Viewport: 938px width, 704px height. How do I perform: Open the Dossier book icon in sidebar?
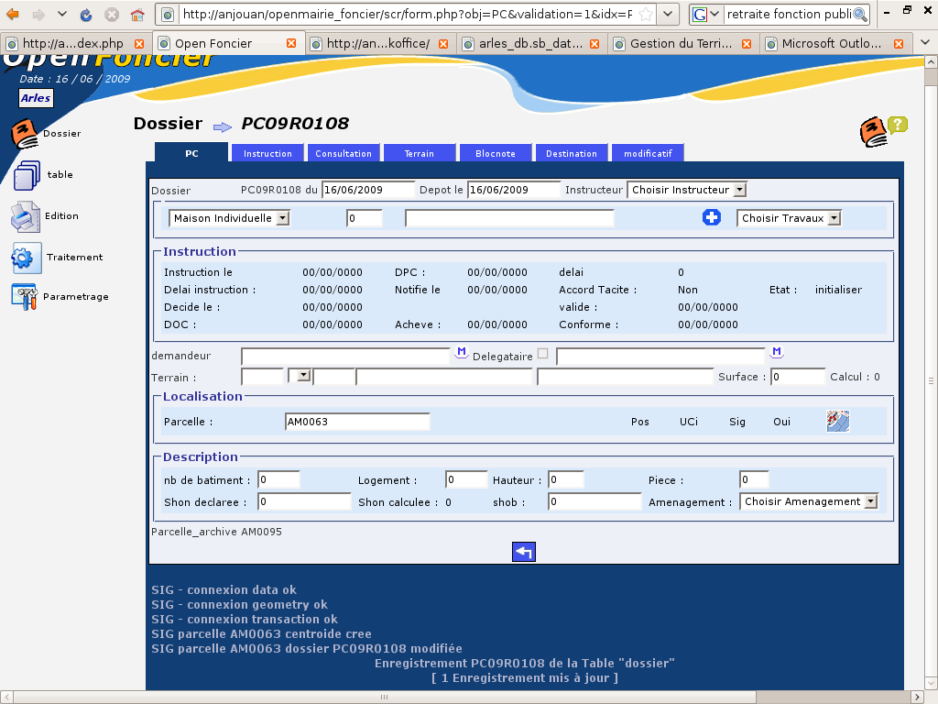(x=25, y=133)
